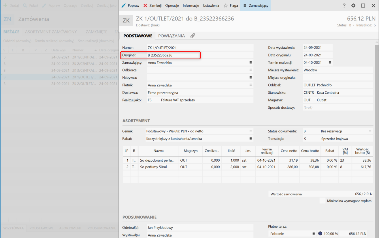The height and width of the screenshot is (238, 379).
Task: Select row So dezodorant perfu... in table
Action: (x=248, y=160)
